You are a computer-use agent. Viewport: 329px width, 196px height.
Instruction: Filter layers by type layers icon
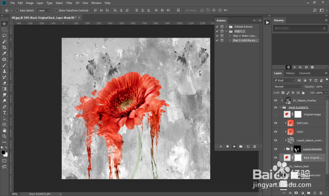(310, 80)
